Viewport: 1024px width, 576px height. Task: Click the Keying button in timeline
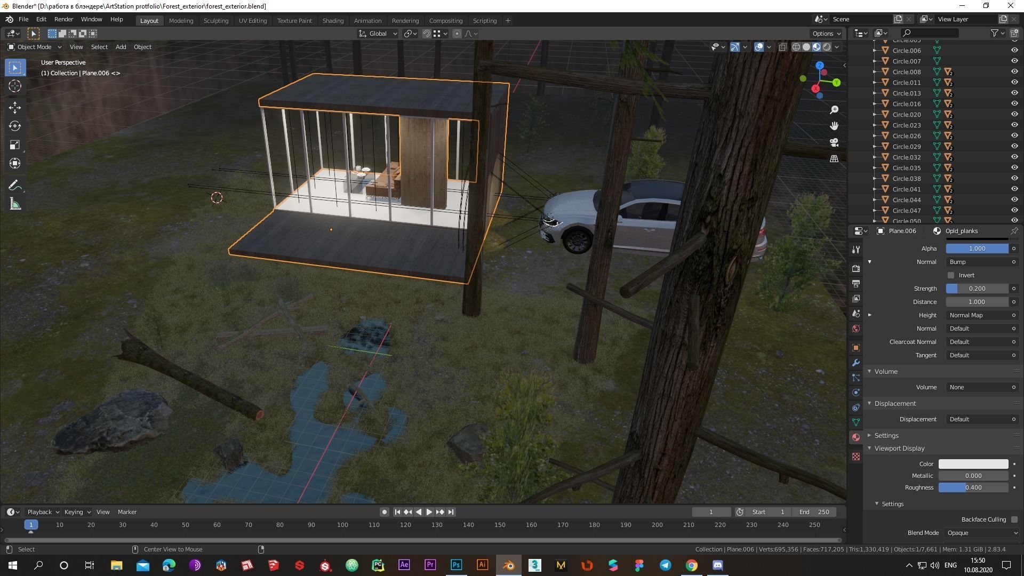point(77,512)
